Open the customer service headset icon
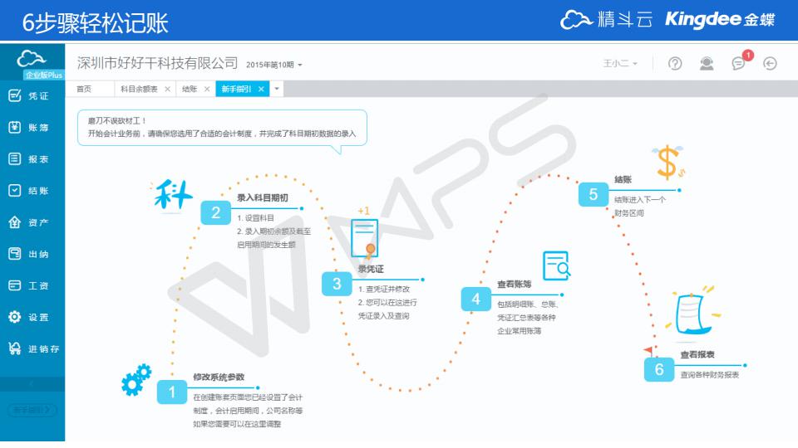This screenshot has width=798, height=448. [707, 64]
